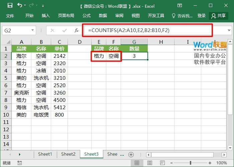Switch to Page Break Preview icon
The image size is (234, 167).
point(162,163)
